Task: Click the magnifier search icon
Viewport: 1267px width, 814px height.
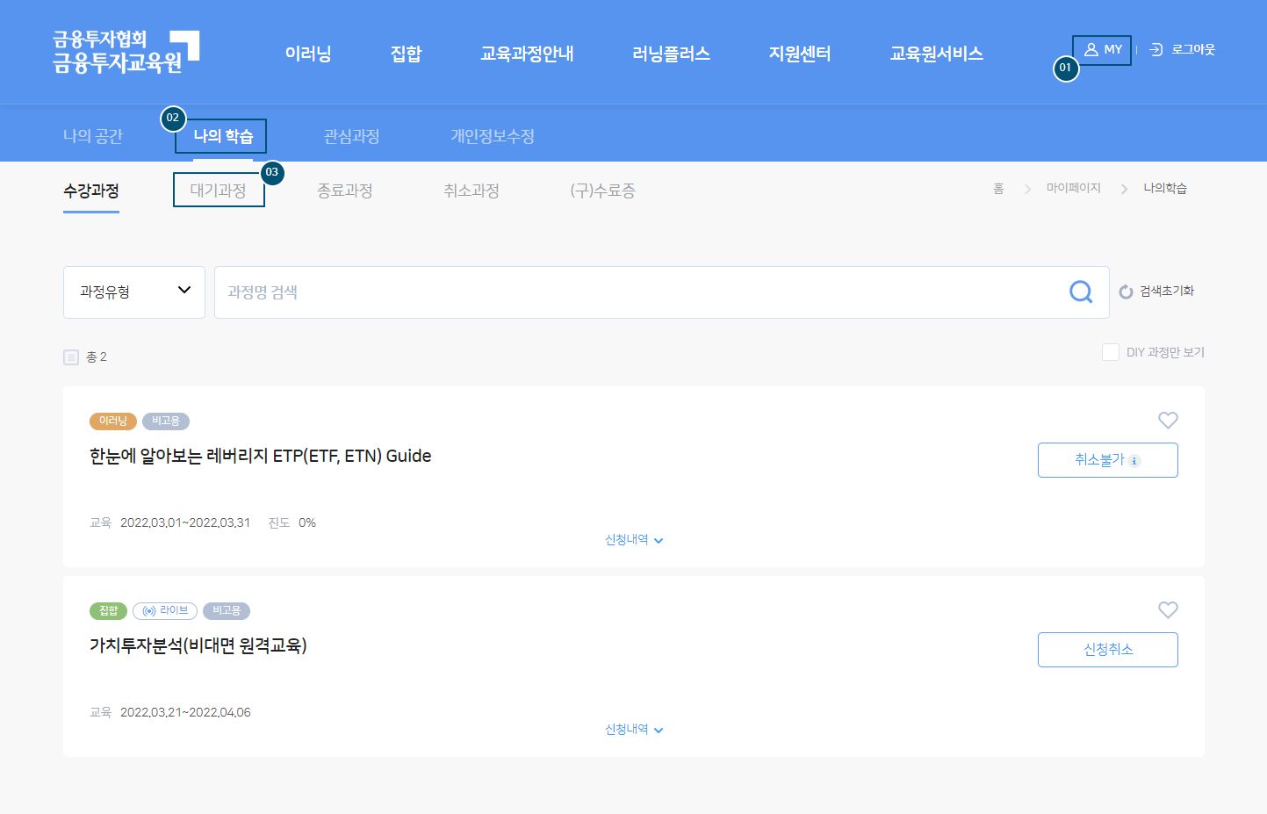Action: (x=1081, y=292)
